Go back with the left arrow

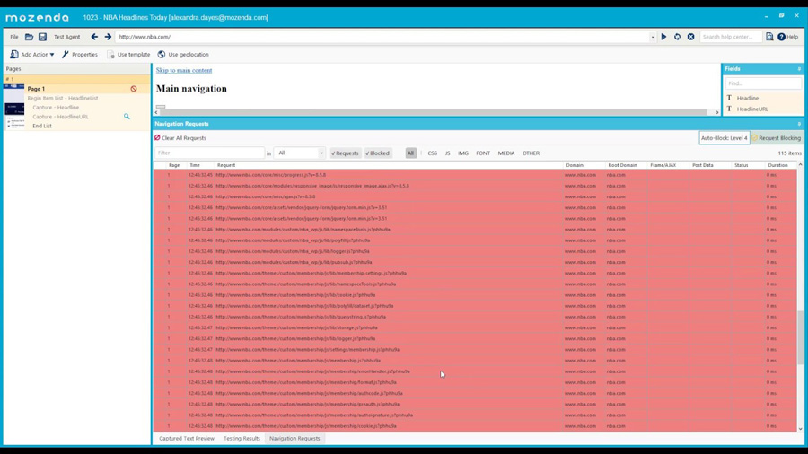pyautogui.click(x=94, y=37)
